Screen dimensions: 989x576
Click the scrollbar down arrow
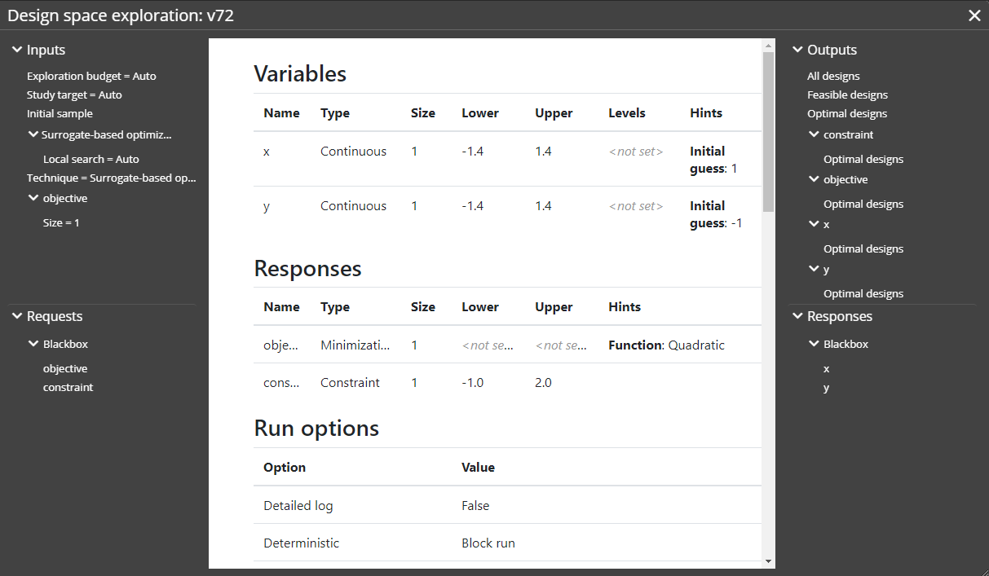pyautogui.click(x=767, y=561)
